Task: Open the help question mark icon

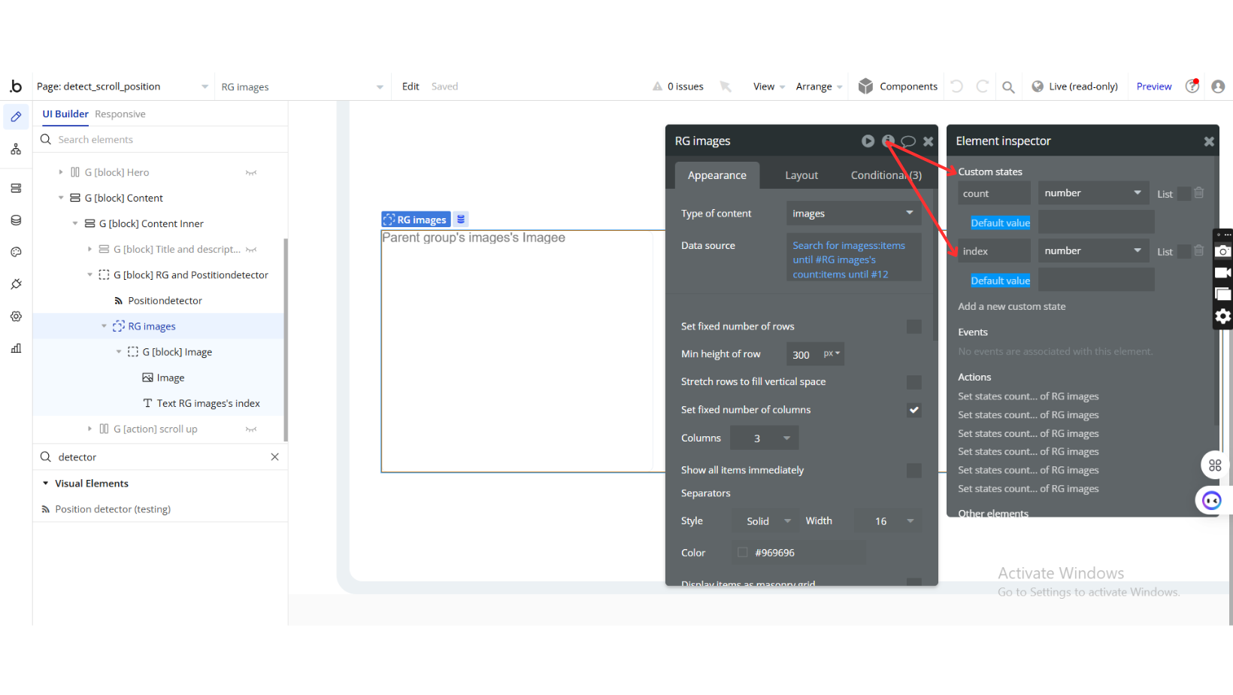Action: [x=1192, y=86]
